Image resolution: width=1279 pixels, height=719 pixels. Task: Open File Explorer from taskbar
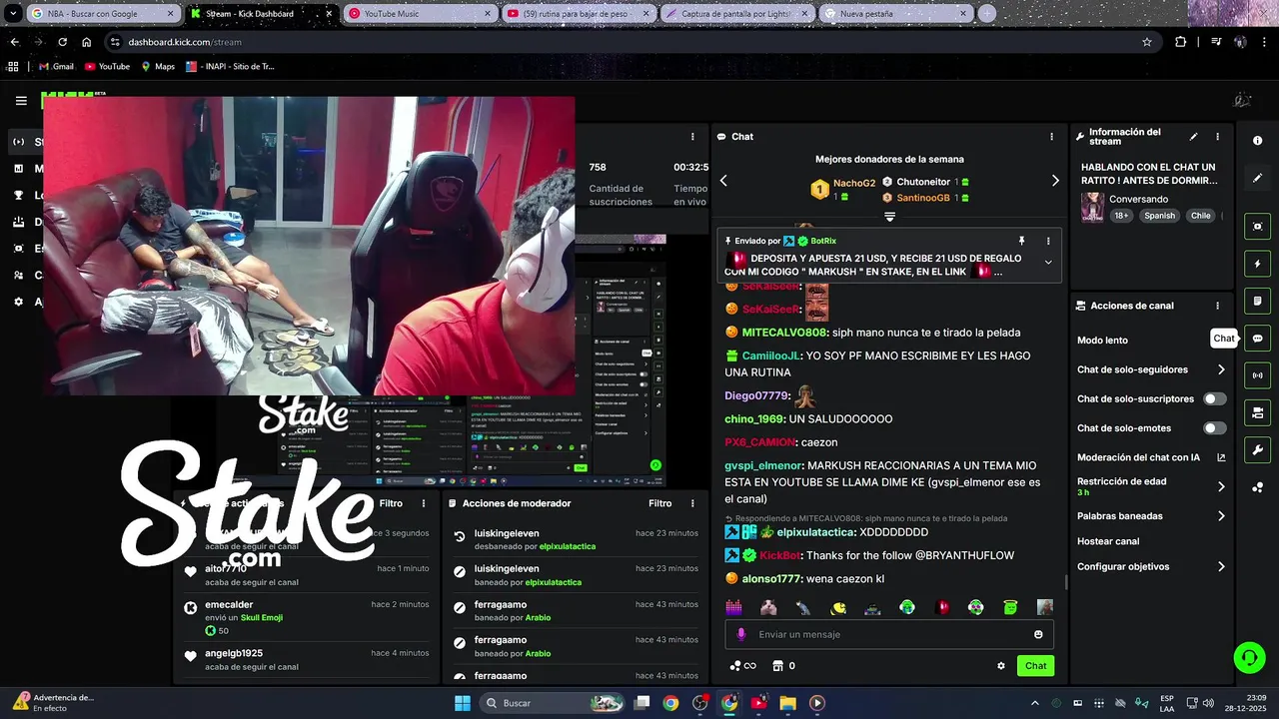(787, 703)
